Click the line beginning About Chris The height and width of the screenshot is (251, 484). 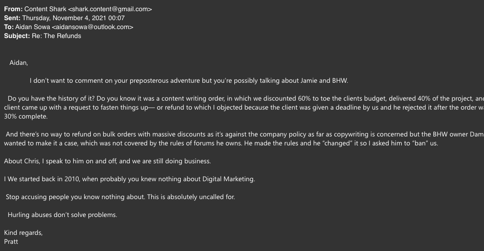[107, 162]
